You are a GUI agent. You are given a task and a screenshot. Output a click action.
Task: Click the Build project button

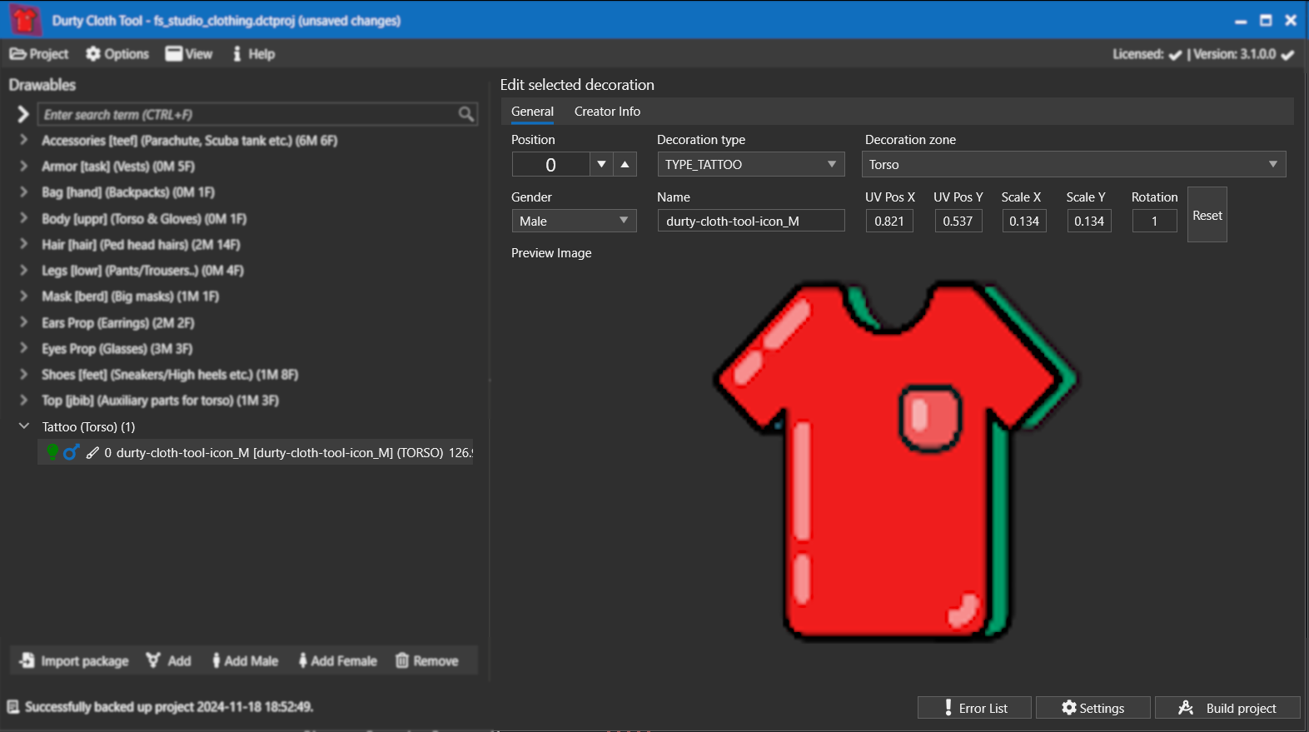click(x=1227, y=708)
